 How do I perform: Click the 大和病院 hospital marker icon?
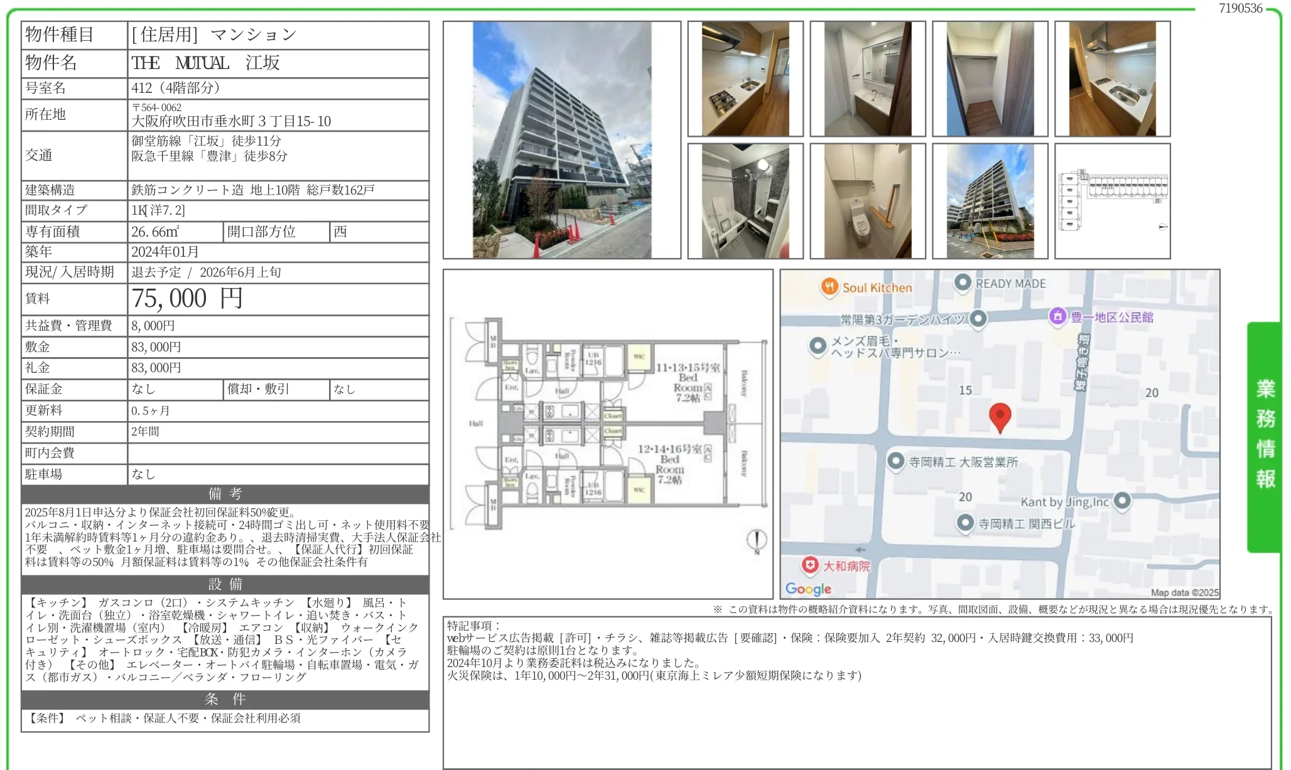click(810, 565)
